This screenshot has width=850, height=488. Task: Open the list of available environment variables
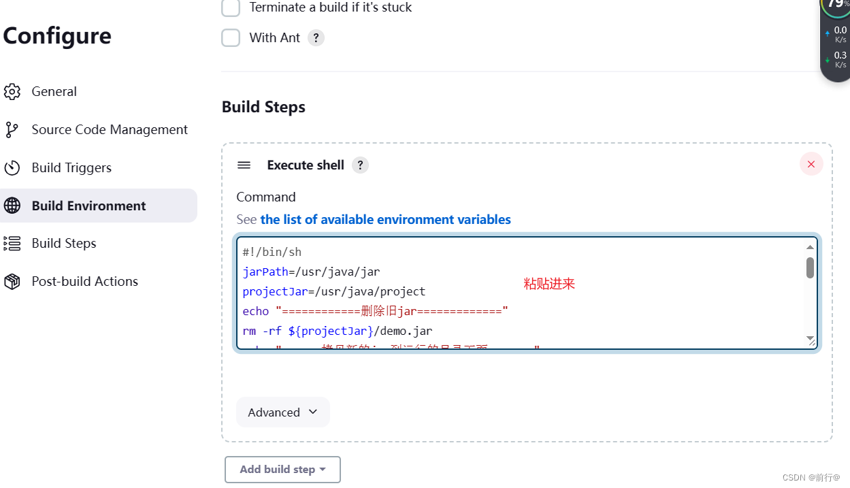click(x=386, y=219)
